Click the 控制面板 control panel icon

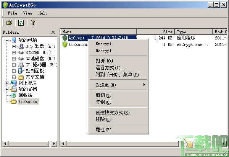tap(21, 71)
